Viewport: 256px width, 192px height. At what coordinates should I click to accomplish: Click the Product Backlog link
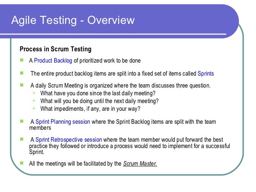click(53, 60)
